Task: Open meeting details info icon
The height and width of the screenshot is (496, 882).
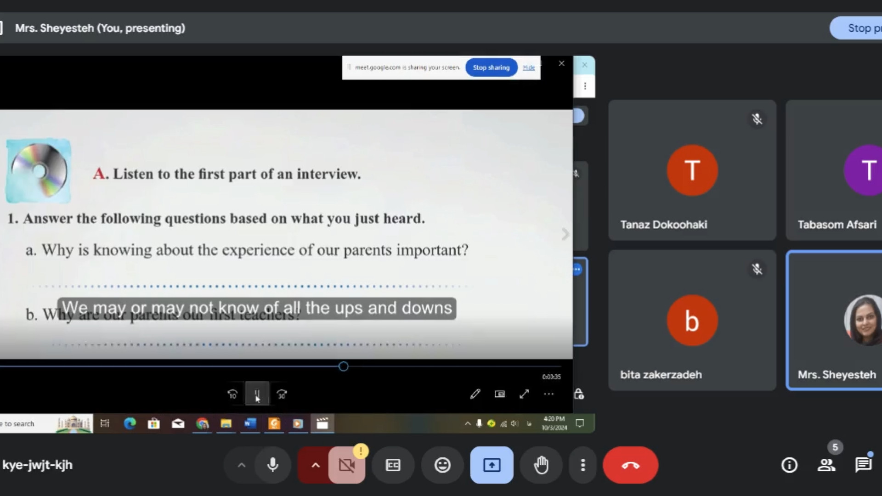Action: pyautogui.click(x=789, y=465)
